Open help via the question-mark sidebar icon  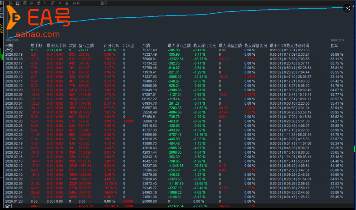coord(1,8)
